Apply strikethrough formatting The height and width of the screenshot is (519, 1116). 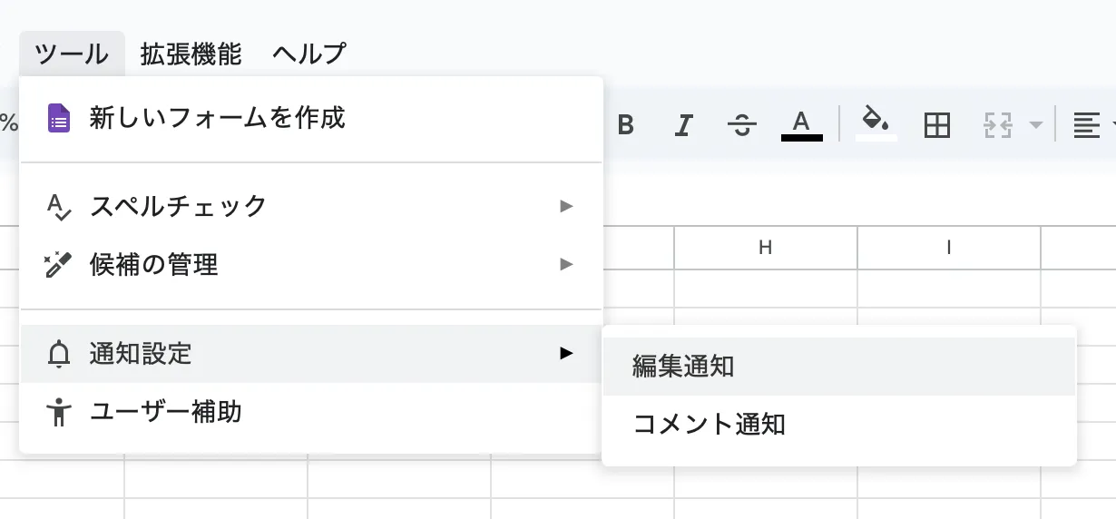(742, 125)
